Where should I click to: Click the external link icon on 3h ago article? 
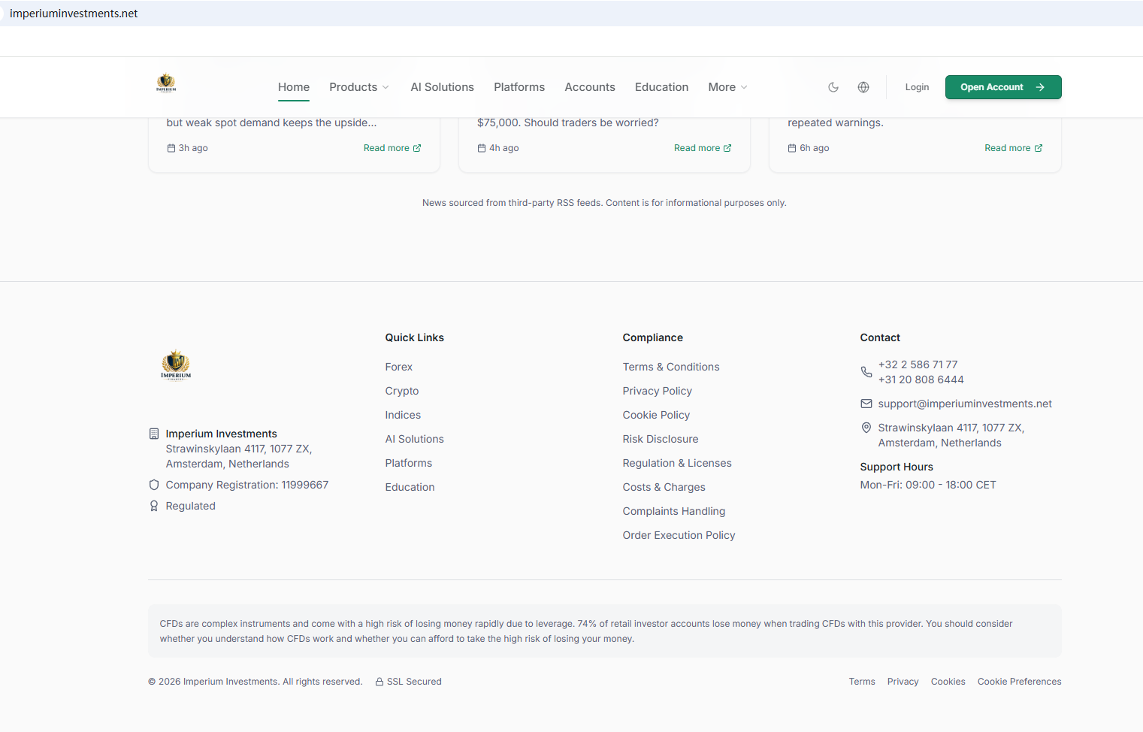coord(417,148)
